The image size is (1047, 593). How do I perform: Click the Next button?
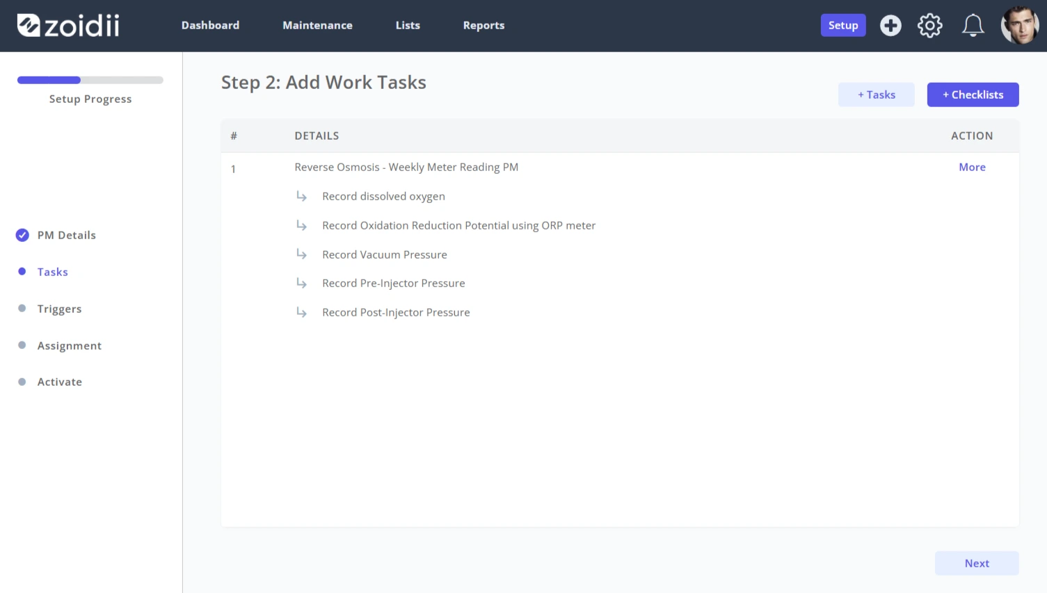pyautogui.click(x=977, y=563)
